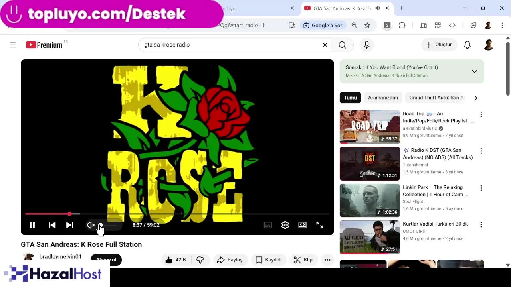Run search with magnifier button

tap(342, 45)
